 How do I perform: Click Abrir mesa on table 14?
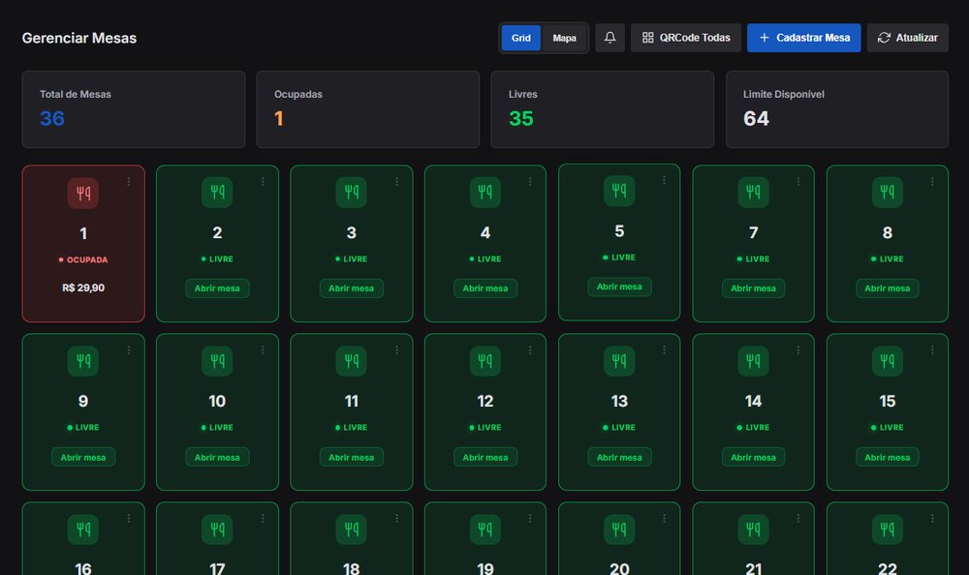(x=753, y=457)
